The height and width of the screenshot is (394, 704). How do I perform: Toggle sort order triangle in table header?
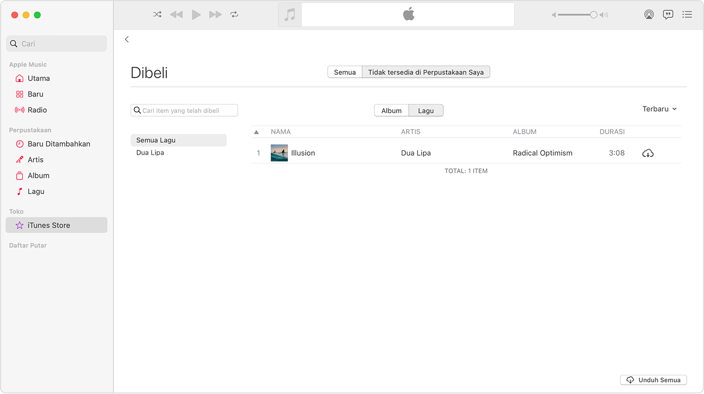tap(256, 132)
